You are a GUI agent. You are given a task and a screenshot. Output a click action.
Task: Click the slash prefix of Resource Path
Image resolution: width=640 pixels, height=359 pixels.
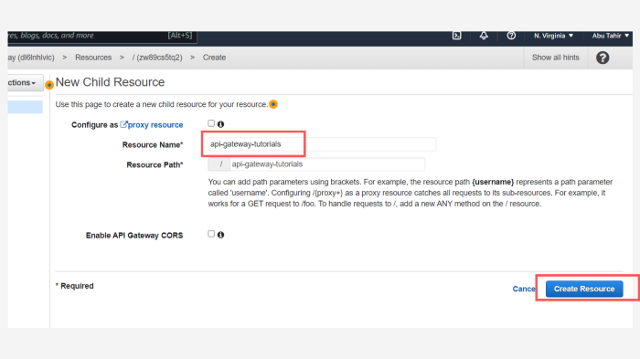219,164
